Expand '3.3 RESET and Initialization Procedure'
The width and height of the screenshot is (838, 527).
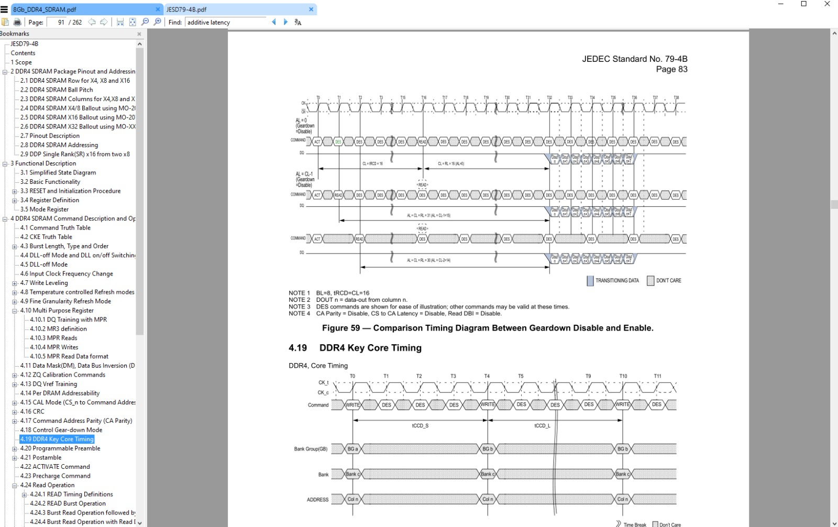15,191
